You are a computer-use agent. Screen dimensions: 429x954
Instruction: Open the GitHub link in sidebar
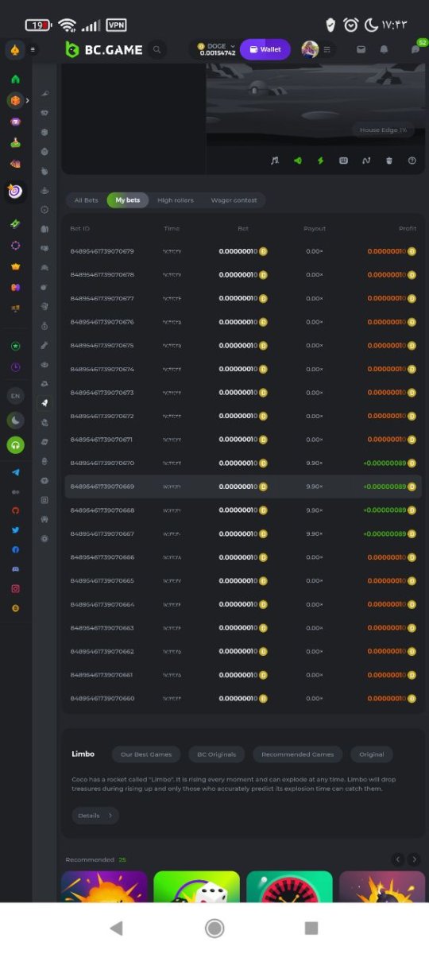15,510
